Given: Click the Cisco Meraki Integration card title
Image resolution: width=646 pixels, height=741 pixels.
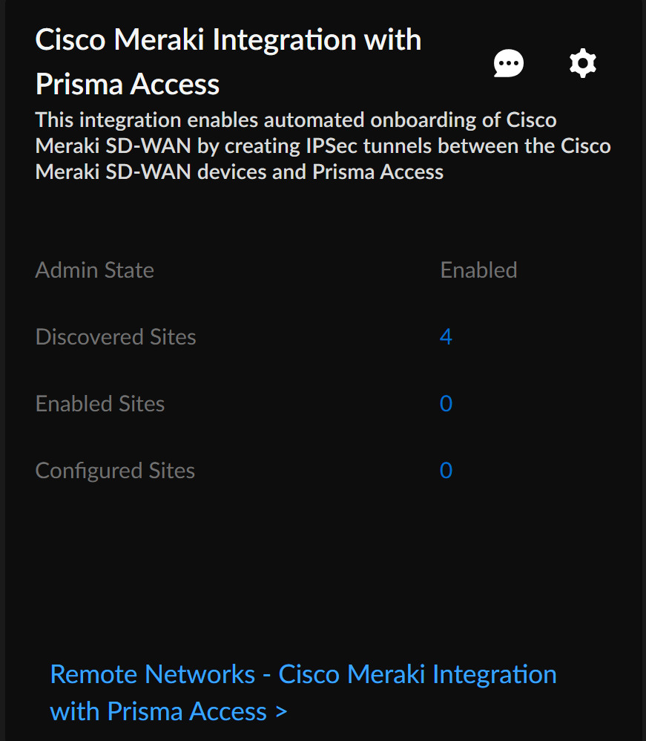Looking at the screenshot, I should pos(228,40).
